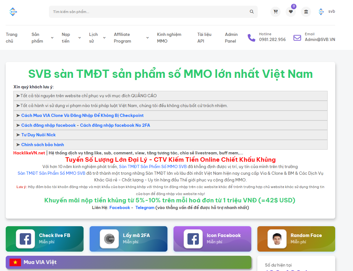Click the authenticator icon on Lấy mã 2FA card
The width and height of the screenshot is (353, 271).
[109, 239]
